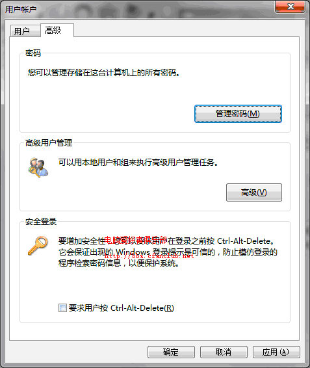Confirm with the 确定 button
310x368 pixels.
pos(171,352)
